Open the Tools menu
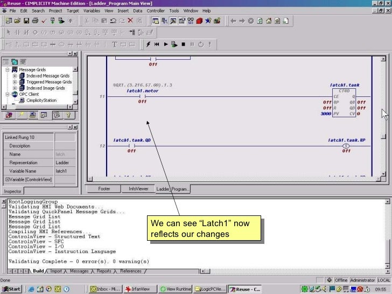Image resolution: width=392 pixels, height=294 pixels. tap(174, 11)
